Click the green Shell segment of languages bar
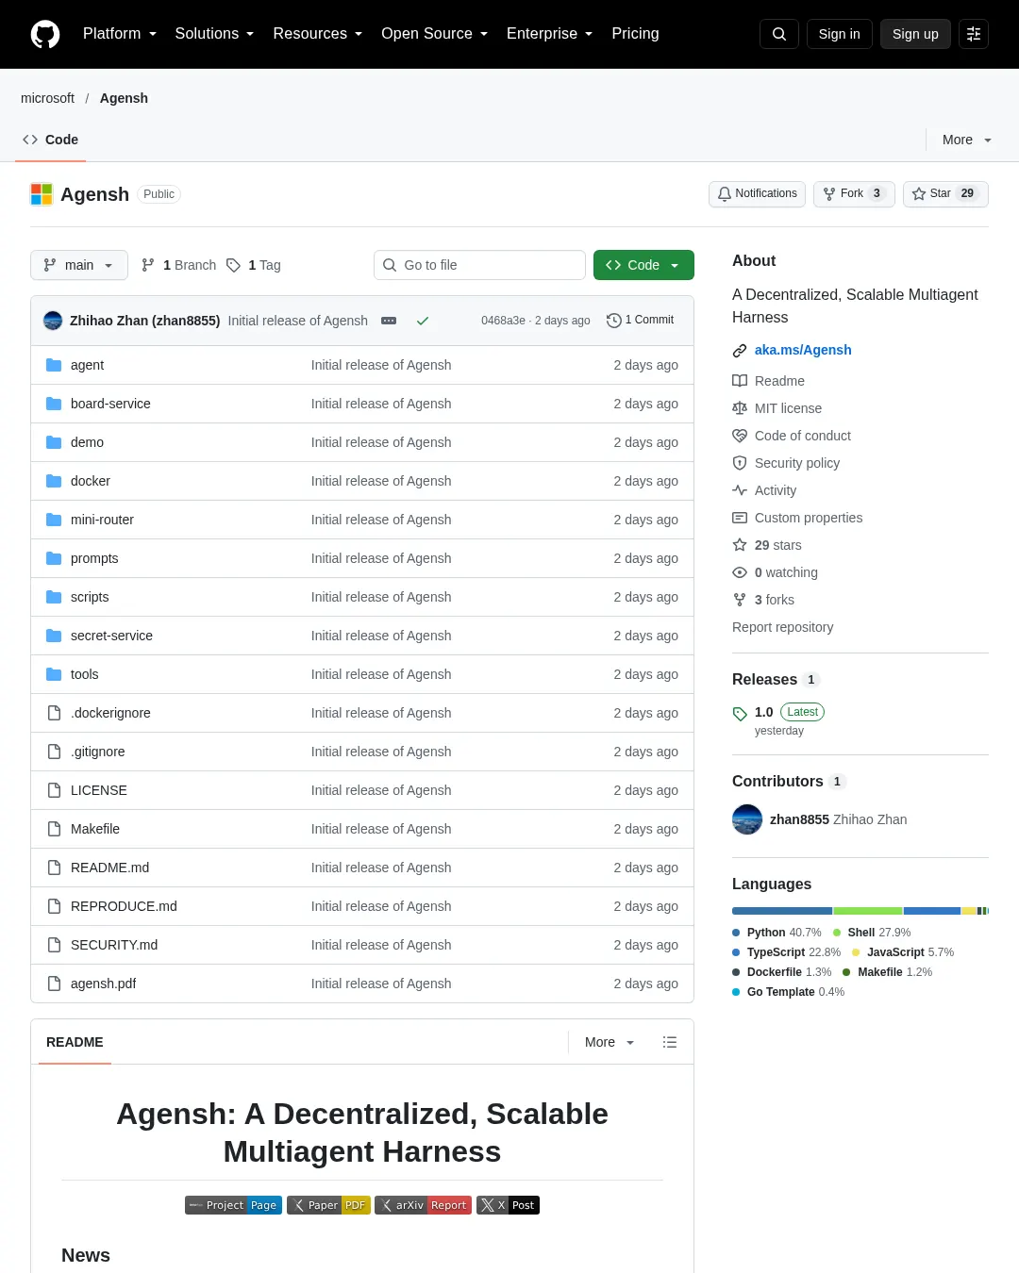 point(868,911)
